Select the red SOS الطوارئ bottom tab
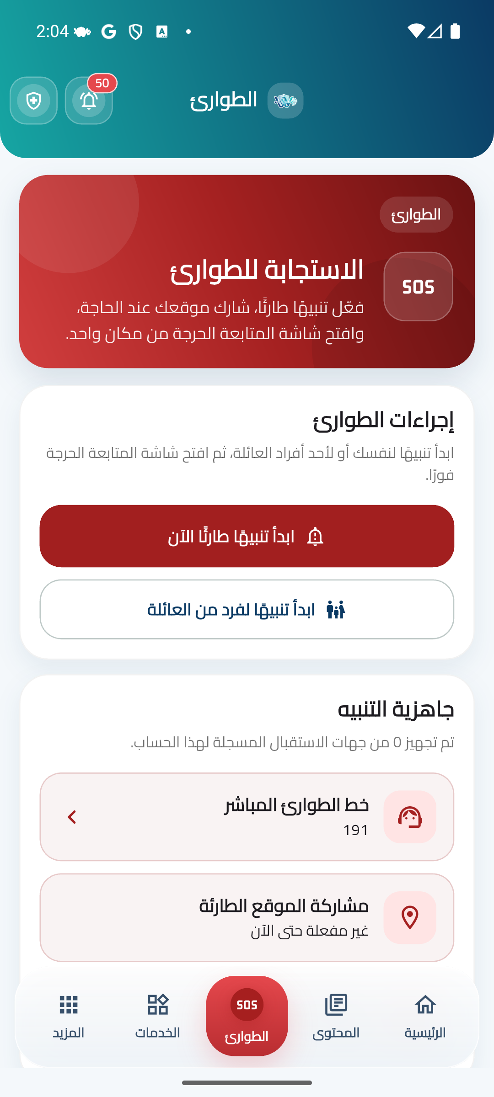This screenshot has height=1097, width=494. point(247,1016)
